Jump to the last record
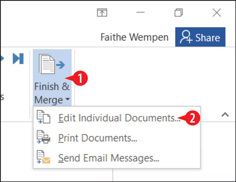This screenshot has height=182, width=236. (18, 58)
